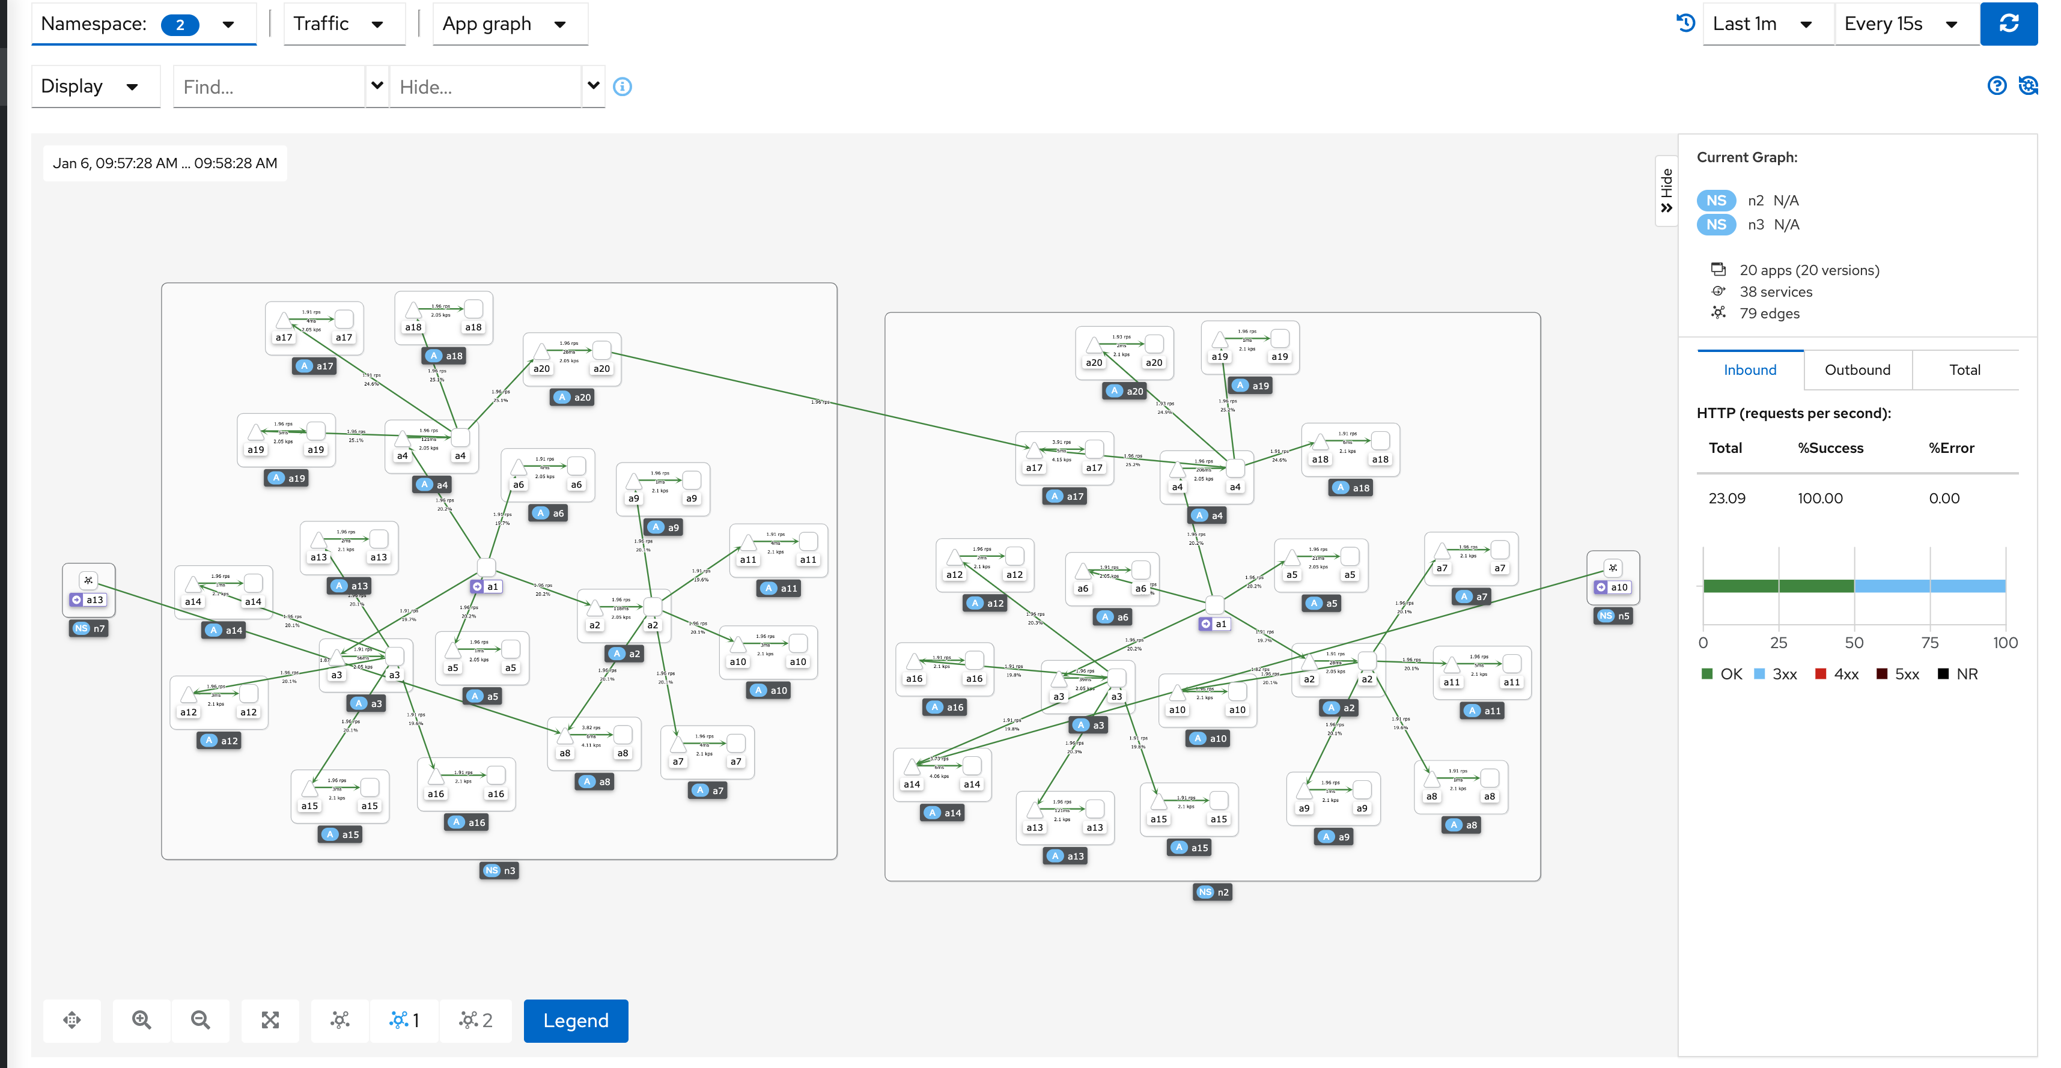
Task: Select graph layout style 2
Action: (x=475, y=1019)
